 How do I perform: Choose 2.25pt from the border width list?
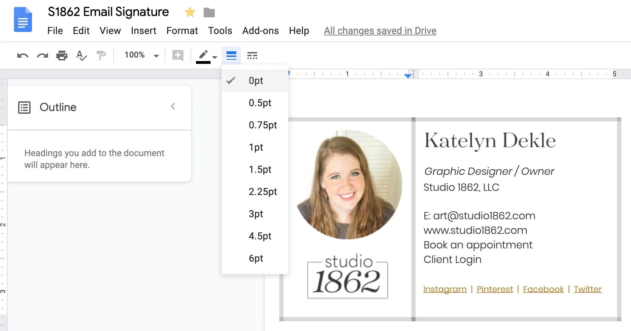pyautogui.click(x=263, y=192)
